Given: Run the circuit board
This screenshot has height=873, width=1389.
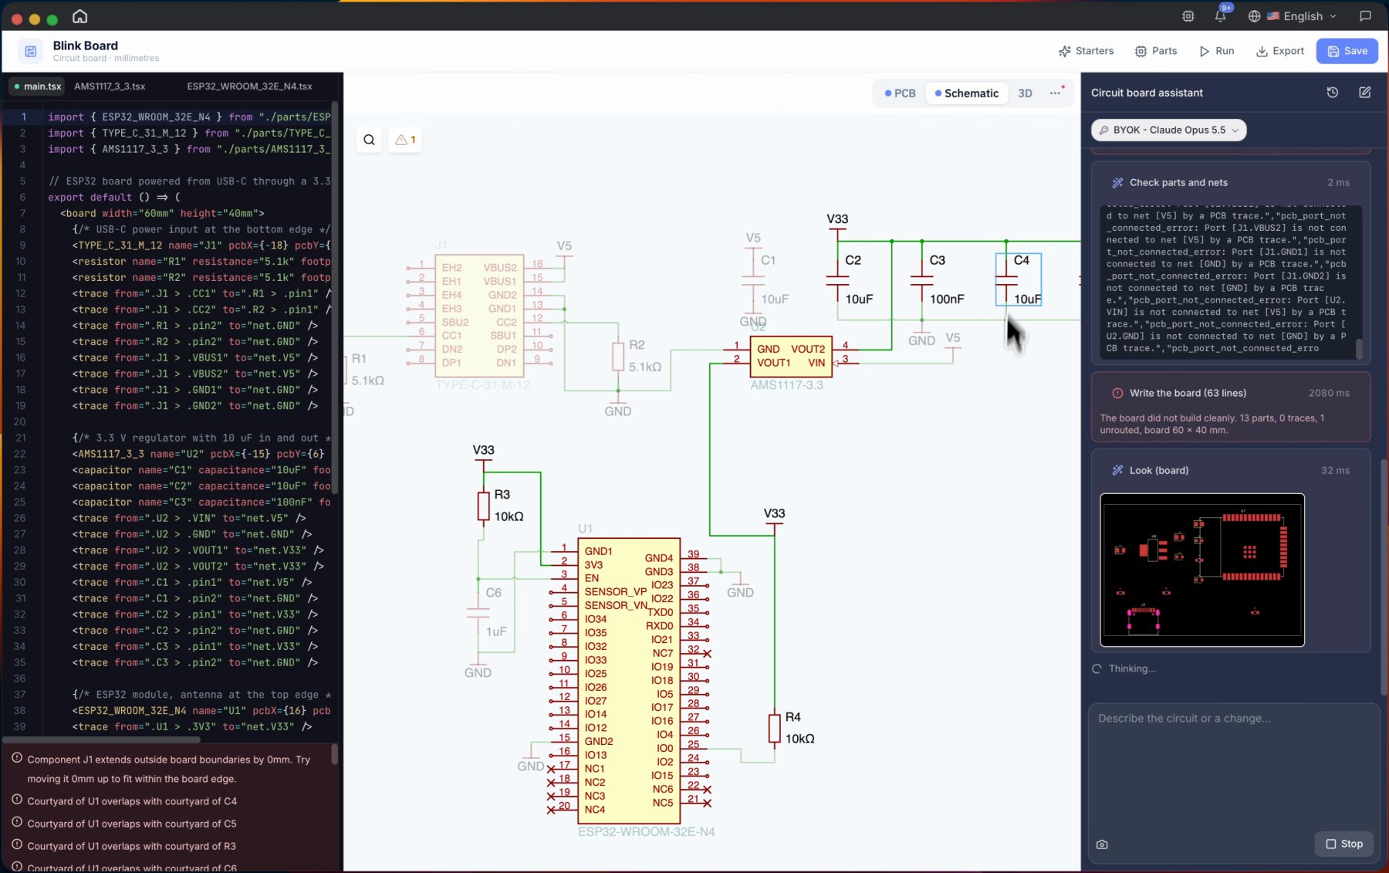Looking at the screenshot, I should pos(1216,51).
